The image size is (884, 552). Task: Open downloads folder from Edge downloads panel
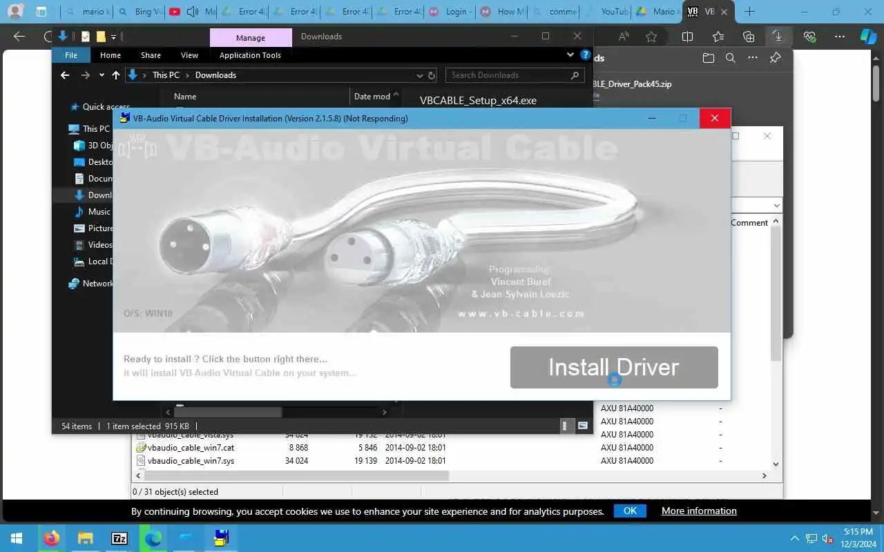[x=708, y=59]
